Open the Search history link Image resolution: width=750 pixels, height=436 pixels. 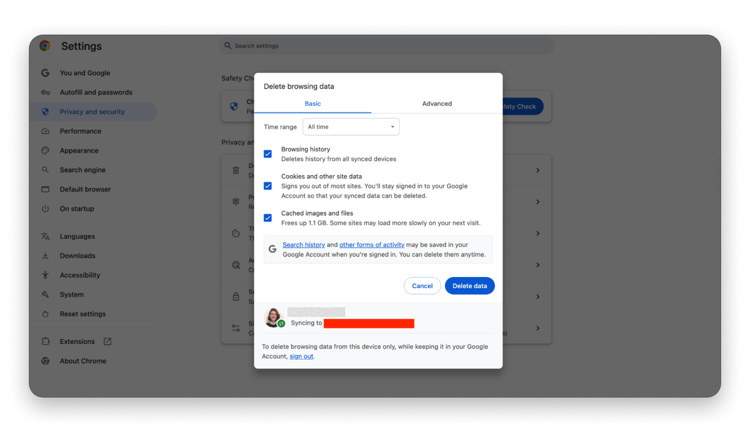coord(303,245)
